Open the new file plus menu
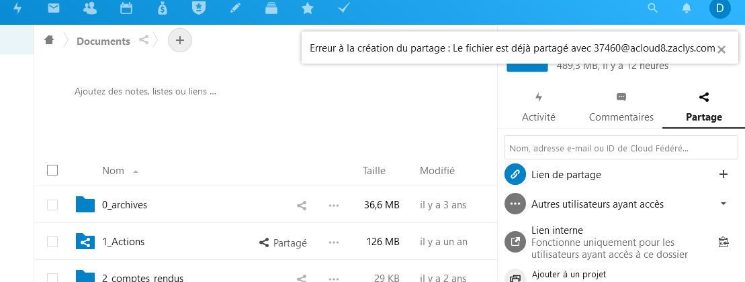Image resolution: width=745 pixels, height=282 pixels. point(179,40)
